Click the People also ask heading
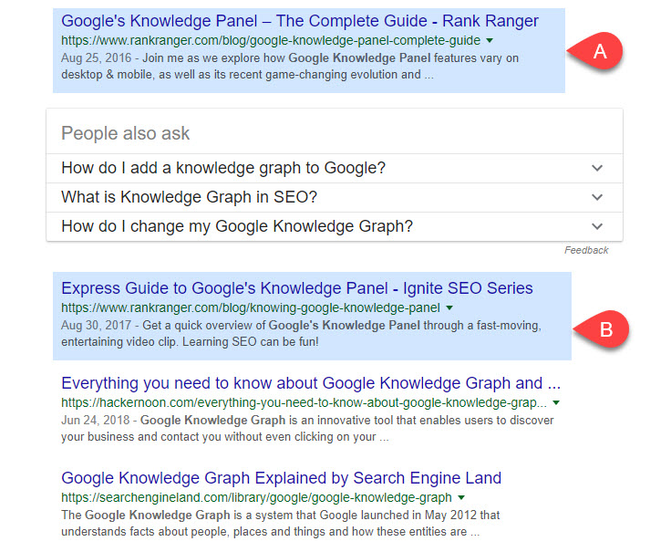Image resolution: width=671 pixels, height=552 pixels. pos(126,133)
